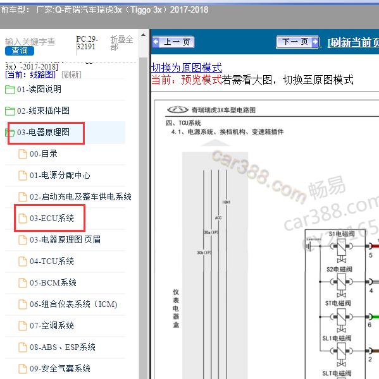Click open folder icon of 03-电器原理图
The image size is (379, 379).
coord(10,133)
